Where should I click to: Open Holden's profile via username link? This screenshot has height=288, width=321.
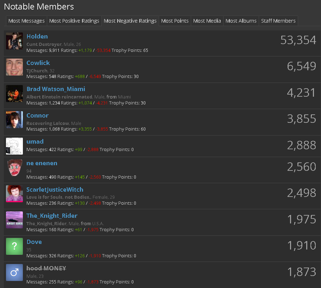click(x=37, y=36)
